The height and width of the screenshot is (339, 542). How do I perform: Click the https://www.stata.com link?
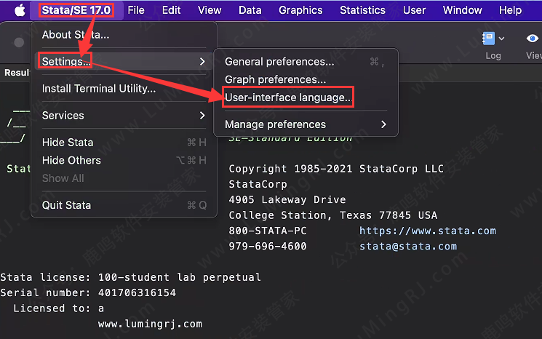click(x=428, y=231)
